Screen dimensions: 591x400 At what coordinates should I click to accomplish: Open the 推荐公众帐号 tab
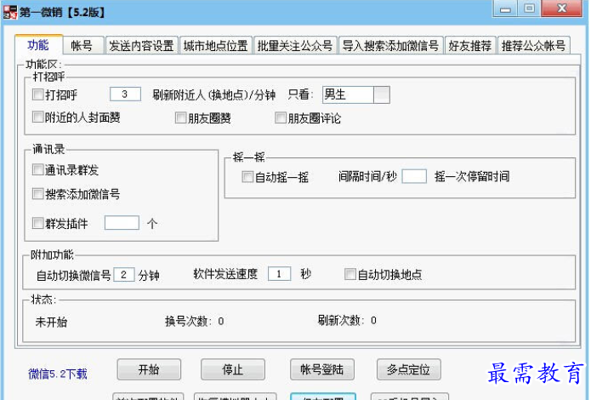[533, 46]
